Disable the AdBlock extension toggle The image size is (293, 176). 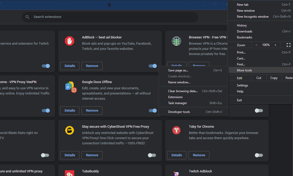[153, 66]
